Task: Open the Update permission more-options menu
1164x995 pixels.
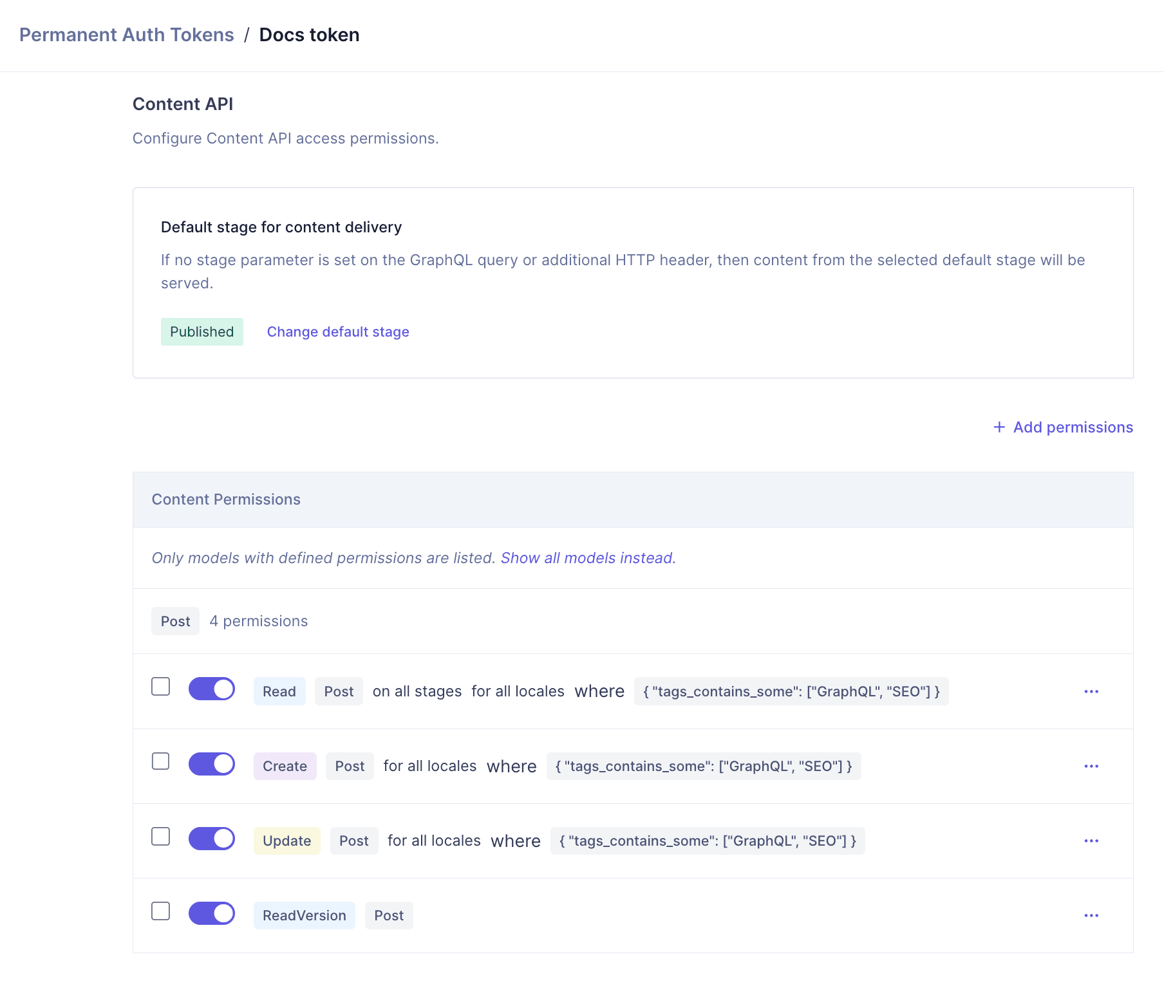Action: coord(1091,841)
